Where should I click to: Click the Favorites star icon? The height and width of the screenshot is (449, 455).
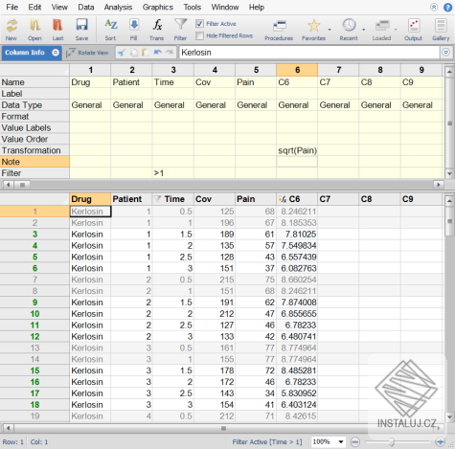[x=314, y=29]
